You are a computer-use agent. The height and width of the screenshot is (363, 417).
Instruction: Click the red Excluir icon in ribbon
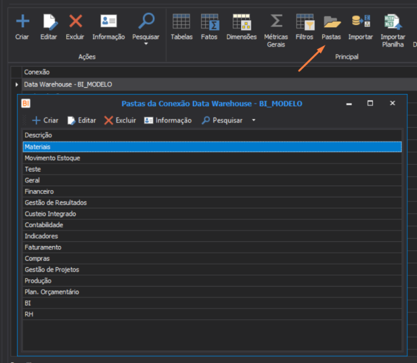pyautogui.click(x=75, y=22)
